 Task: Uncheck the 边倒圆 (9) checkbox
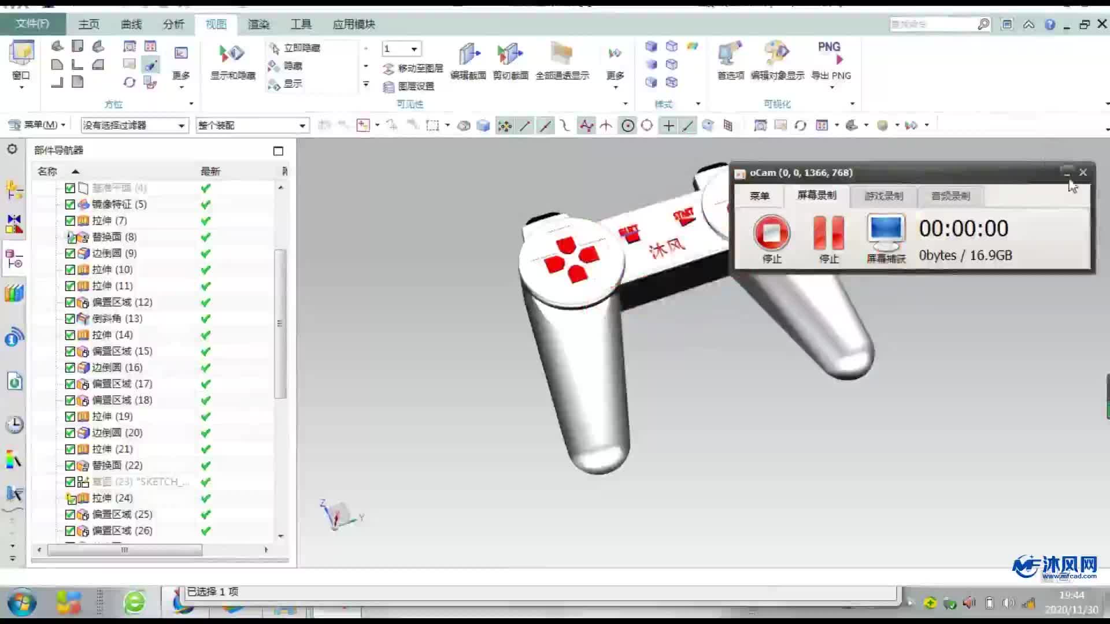[70, 254]
